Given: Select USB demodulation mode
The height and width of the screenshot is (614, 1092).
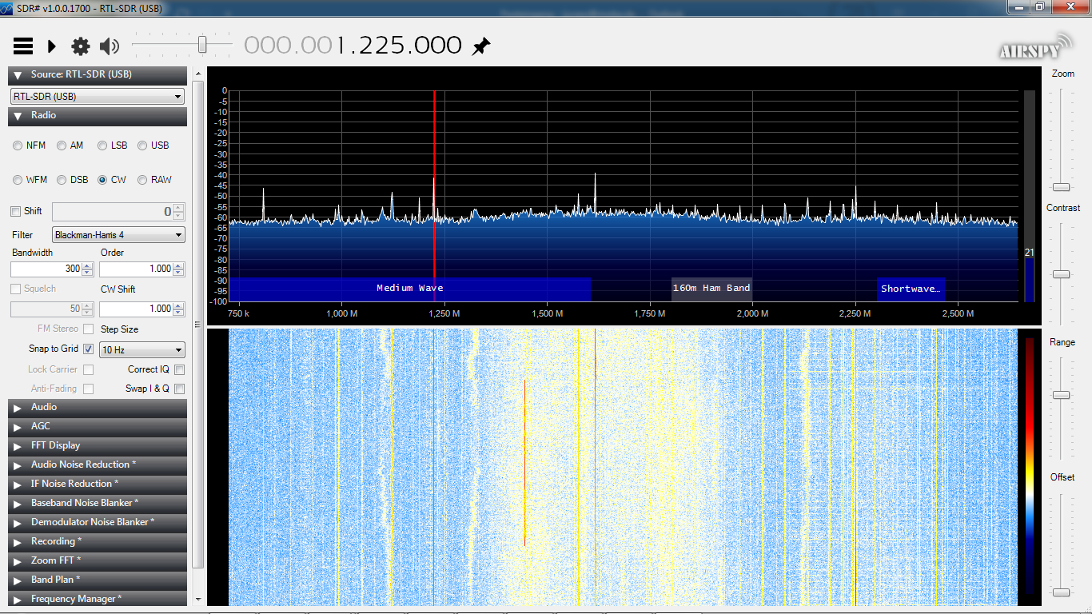Looking at the screenshot, I should click(x=142, y=146).
